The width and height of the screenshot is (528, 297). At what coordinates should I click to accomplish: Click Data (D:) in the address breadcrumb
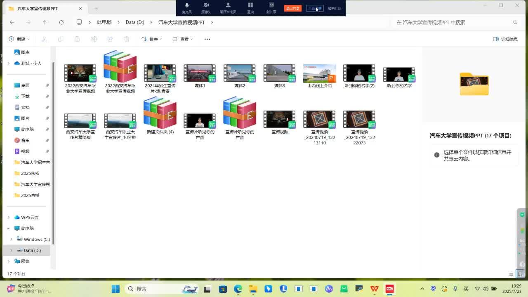tap(135, 22)
